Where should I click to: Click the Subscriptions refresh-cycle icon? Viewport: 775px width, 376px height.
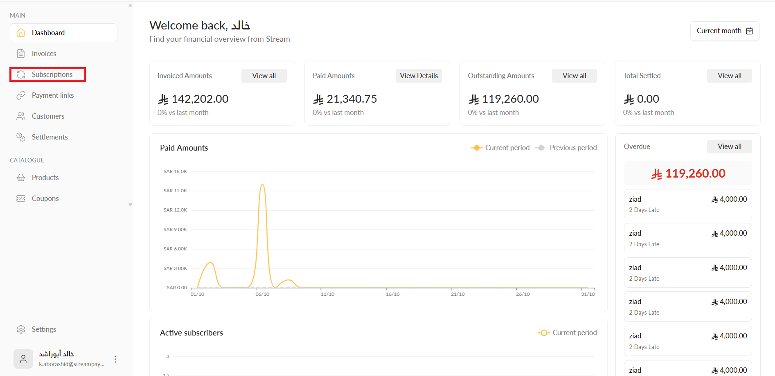21,74
